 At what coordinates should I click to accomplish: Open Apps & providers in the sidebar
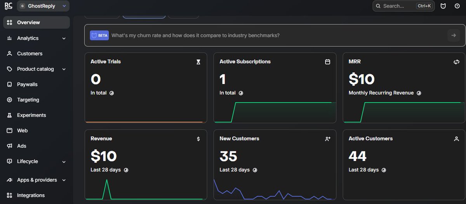(x=37, y=180)
